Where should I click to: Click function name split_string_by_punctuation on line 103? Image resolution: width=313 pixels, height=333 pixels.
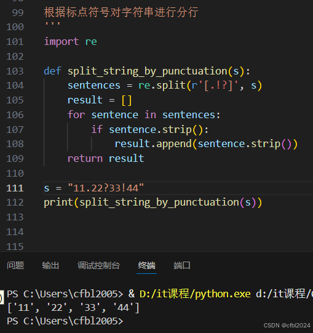pos(148,71)
